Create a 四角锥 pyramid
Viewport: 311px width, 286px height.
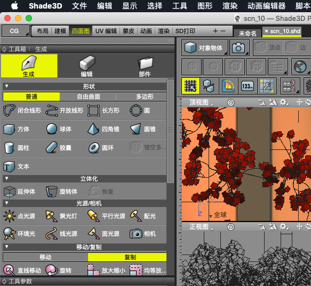tap(103, 129)
